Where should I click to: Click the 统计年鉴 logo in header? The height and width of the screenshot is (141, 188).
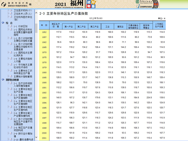click(x=91, y=4)
